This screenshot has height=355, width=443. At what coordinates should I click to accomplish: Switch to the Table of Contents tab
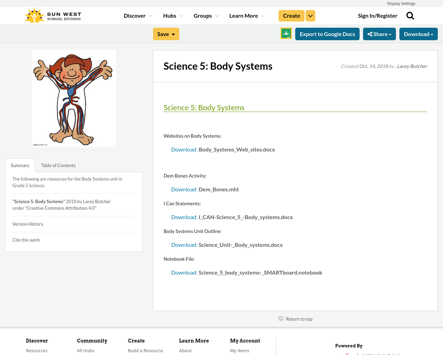58,165
